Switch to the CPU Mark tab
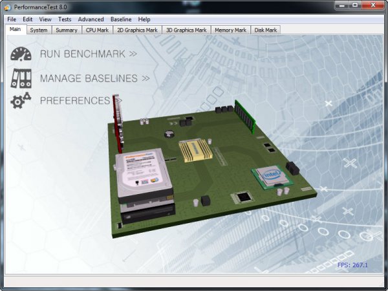 tap(97, 30)
